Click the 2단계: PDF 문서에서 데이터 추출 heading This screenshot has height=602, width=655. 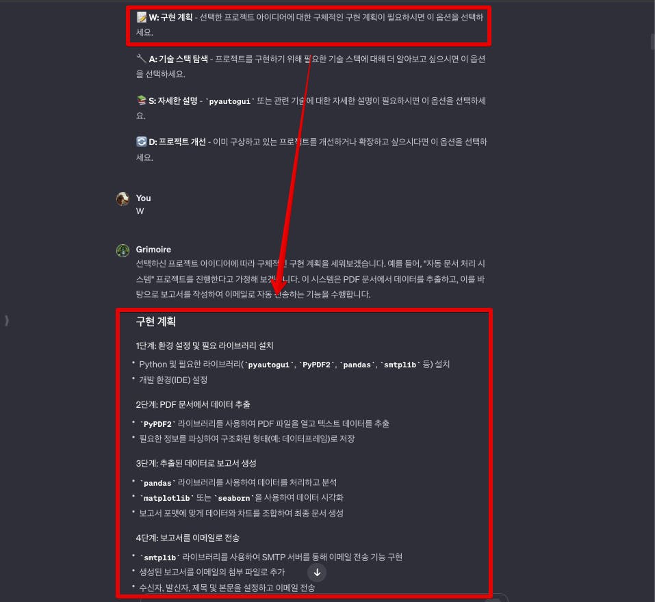pos(193,404)
